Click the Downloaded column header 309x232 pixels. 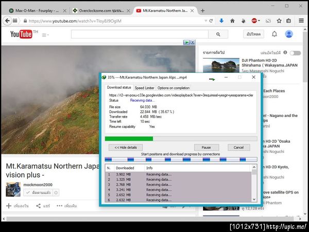coord(129,168)
